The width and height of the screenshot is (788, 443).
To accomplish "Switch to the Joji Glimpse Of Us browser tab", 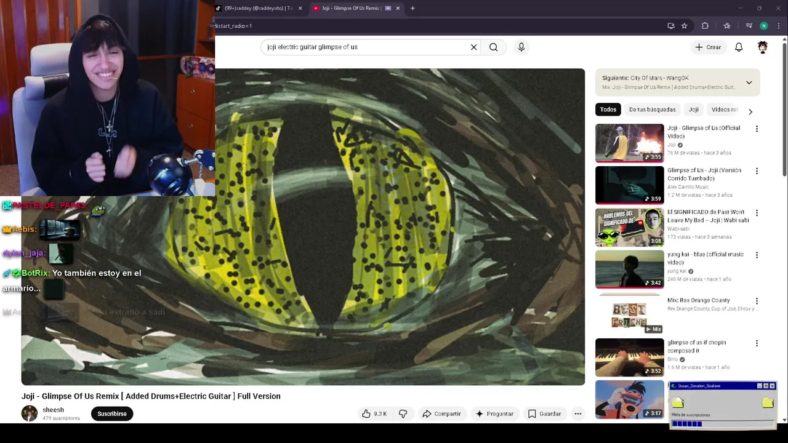I will coord(351,8).
